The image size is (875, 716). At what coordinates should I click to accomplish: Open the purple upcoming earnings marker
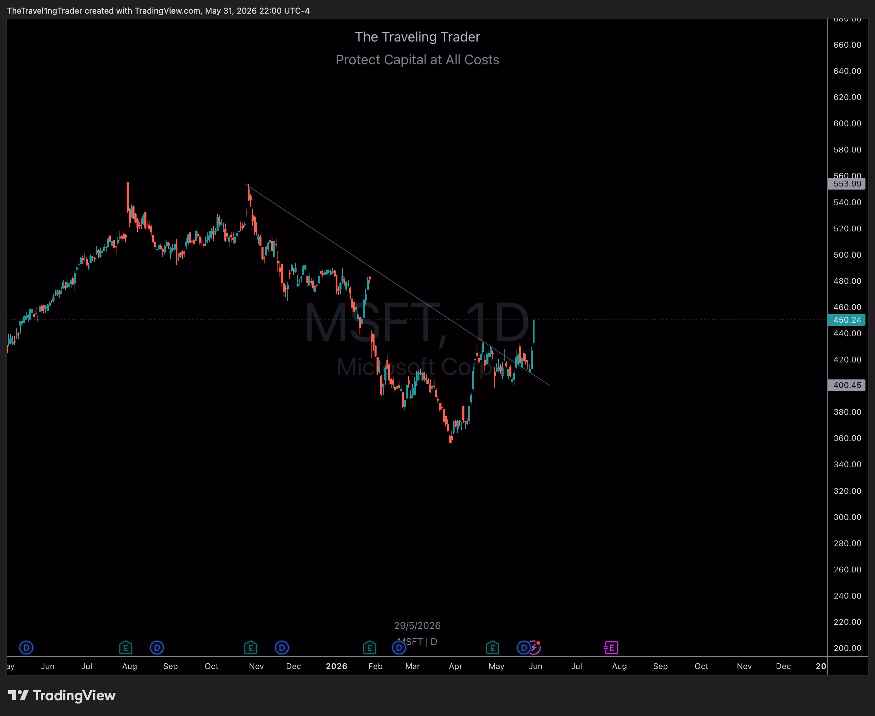click(611, 648)
